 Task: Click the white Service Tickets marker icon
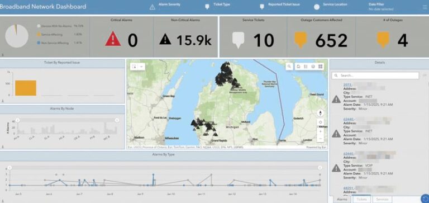point(238,40)
